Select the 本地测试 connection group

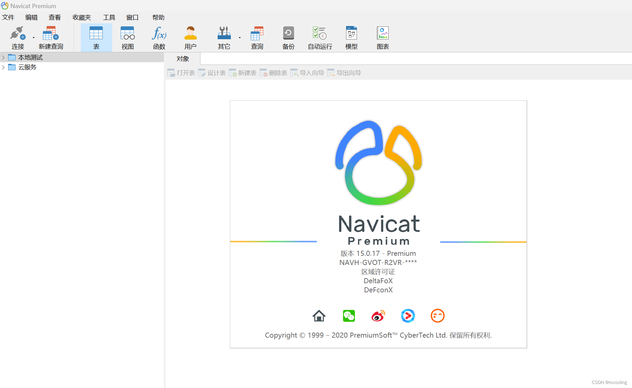[30, 57]
